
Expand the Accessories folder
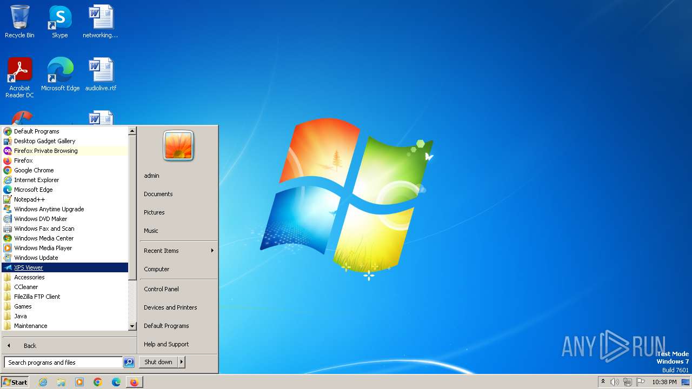coord(65,277)
